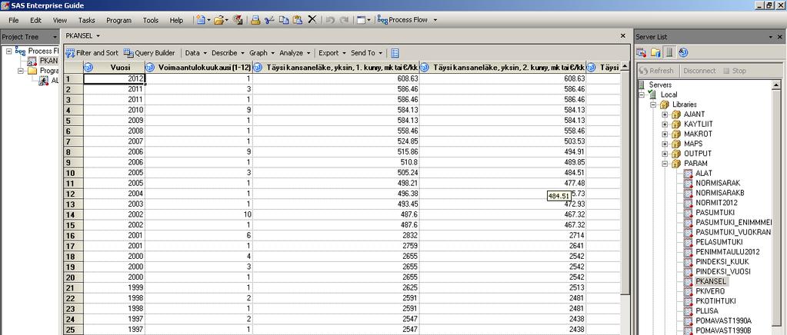Click the data grid scroll-up arrow
This screenshot has width=787, height=335.
tap(625, 66)
